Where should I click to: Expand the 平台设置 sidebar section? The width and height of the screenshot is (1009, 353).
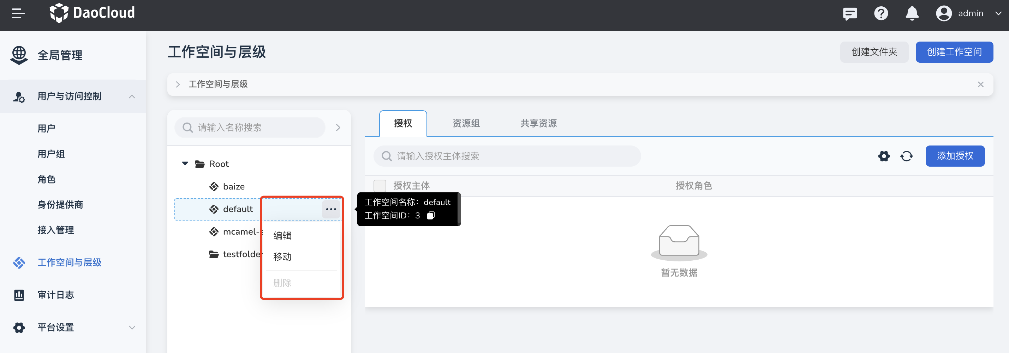(x=132, y=328)
